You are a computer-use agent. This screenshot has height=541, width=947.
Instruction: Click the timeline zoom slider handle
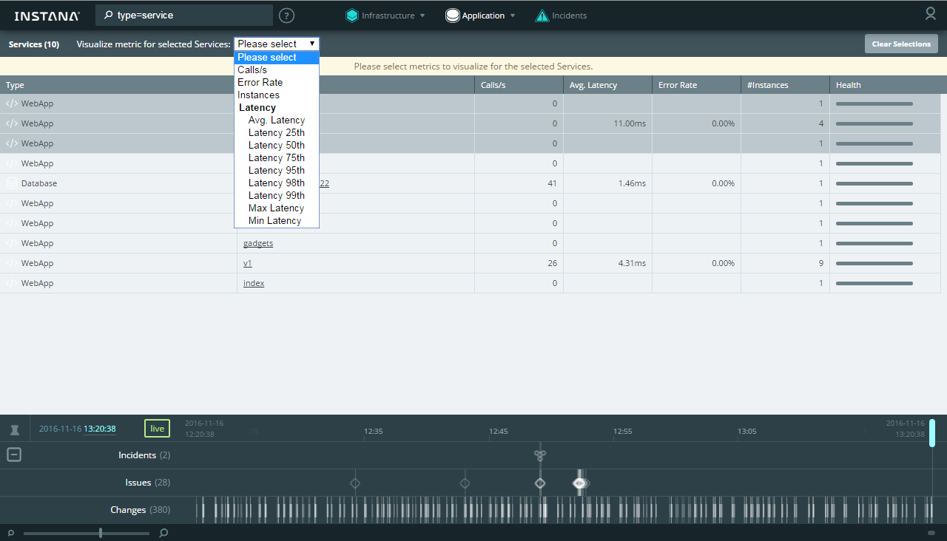click(x=101, y=533)
